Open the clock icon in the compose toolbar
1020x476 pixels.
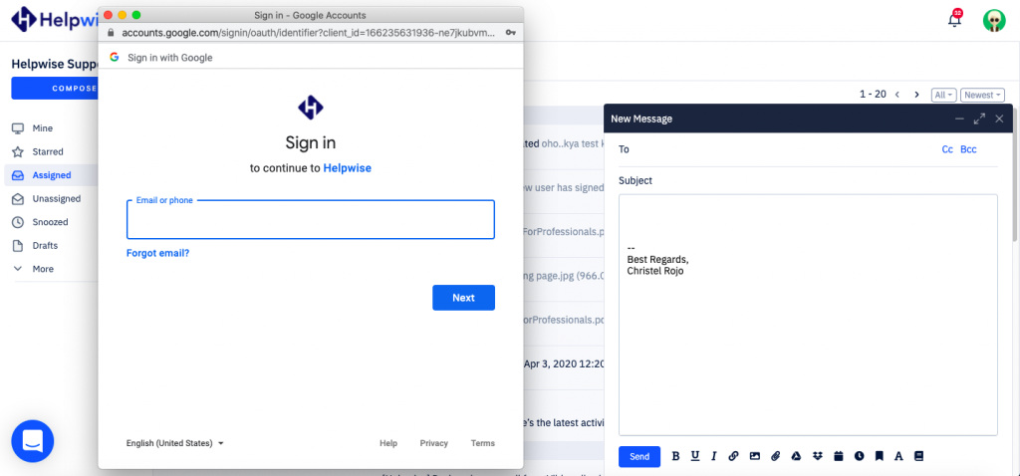tap(860, 456)
